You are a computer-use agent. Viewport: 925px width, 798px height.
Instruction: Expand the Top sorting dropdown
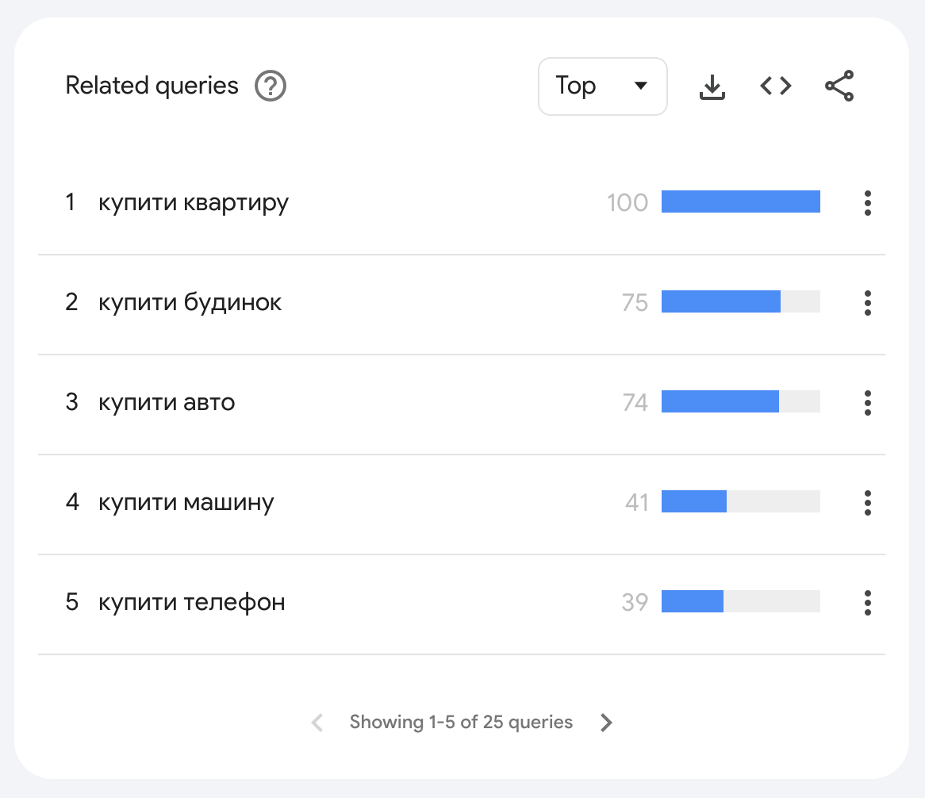click(x=602, y=86)
